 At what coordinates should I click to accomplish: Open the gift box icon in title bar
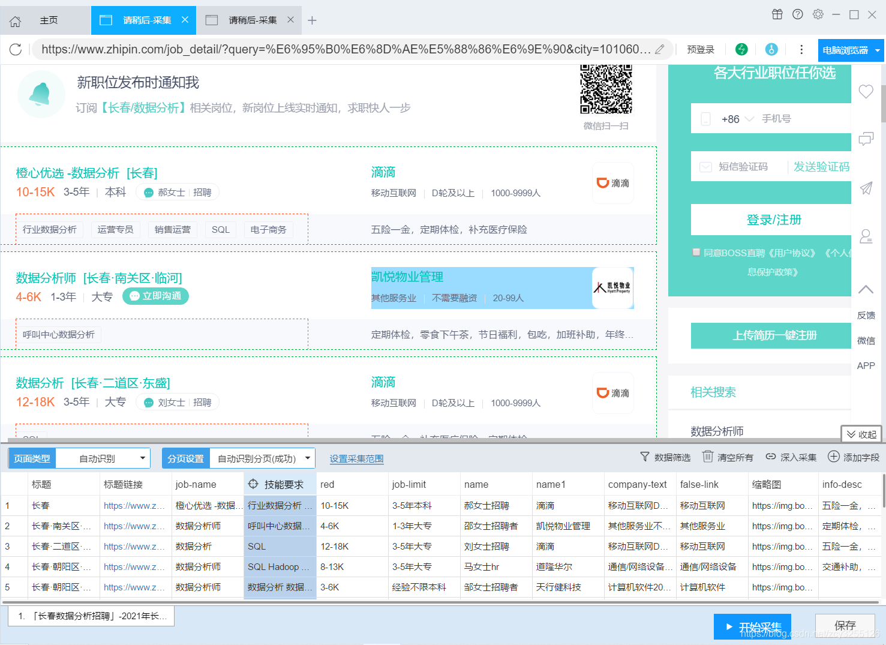777,14
